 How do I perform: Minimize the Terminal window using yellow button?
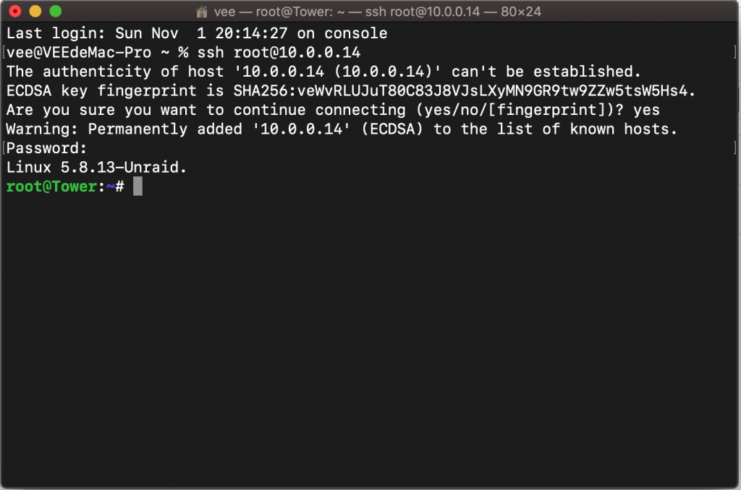(x=35, y=11)
